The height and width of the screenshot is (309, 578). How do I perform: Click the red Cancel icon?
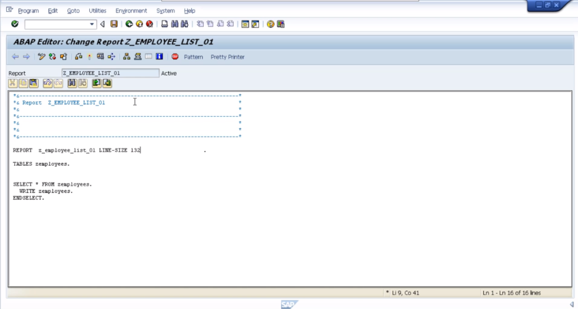(x=150, y=24)
